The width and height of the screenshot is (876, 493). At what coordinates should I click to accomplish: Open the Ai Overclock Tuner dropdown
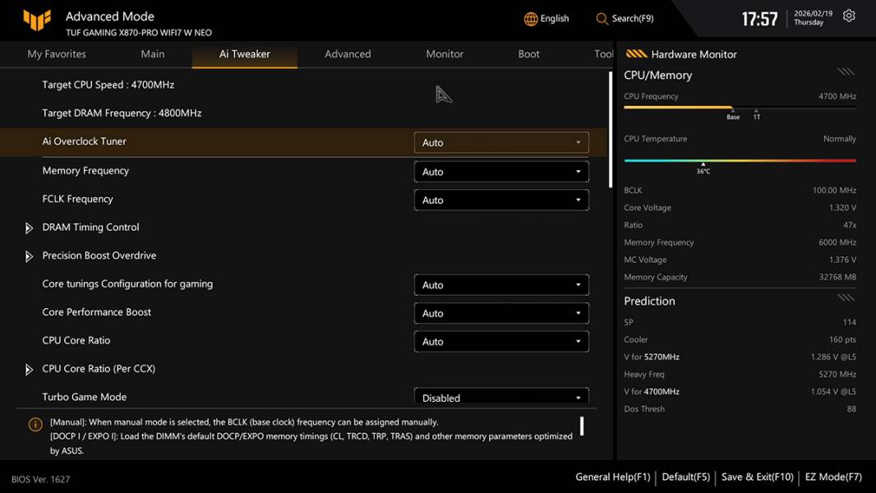click(501, 143)
